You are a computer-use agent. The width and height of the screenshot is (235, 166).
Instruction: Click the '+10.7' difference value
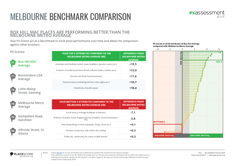coord(133,82)
